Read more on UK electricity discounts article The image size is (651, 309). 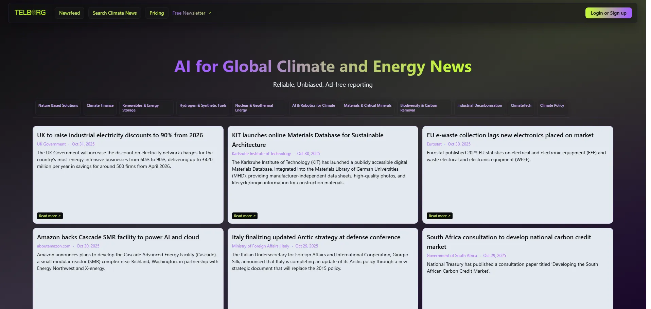coord(50,216)
